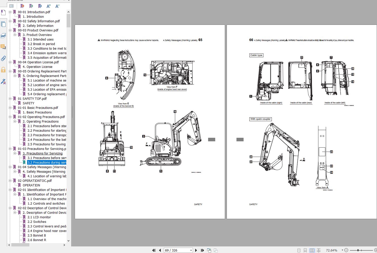Screen dimensions: 377x253
Task: Decrease bookmark text size with A- icon
Action: [57, 6]
